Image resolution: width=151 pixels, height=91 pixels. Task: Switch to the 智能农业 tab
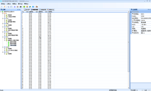[x=51, y=10]
